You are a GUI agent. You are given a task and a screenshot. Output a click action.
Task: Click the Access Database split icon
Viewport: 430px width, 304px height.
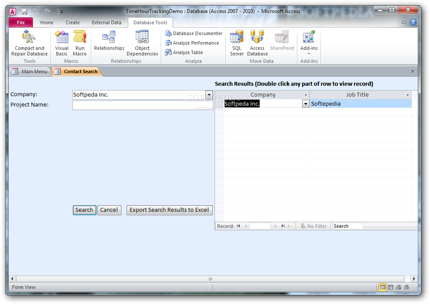[x=257, y=37]
